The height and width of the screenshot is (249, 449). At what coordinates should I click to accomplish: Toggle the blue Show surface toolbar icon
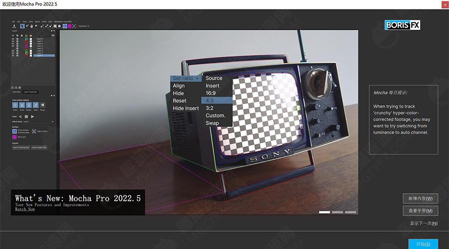pyautogui.click(x=65, y=26)
